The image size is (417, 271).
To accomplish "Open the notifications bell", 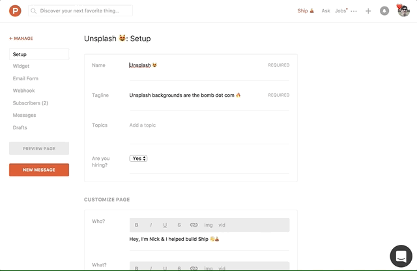I will tap(384, 11).
